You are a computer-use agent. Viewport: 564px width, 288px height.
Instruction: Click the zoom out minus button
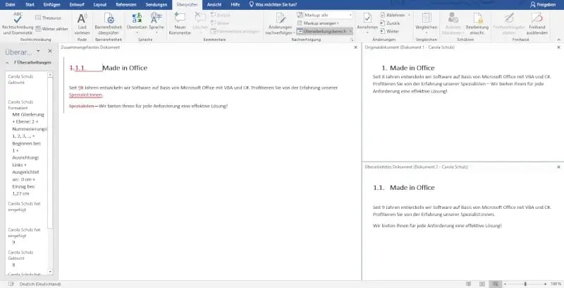(505, 284)
